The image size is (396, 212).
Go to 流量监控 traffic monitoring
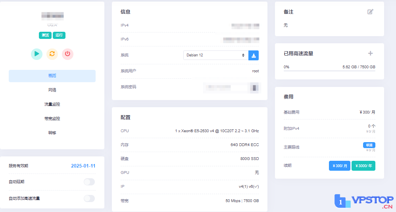[x=52, y=104]
